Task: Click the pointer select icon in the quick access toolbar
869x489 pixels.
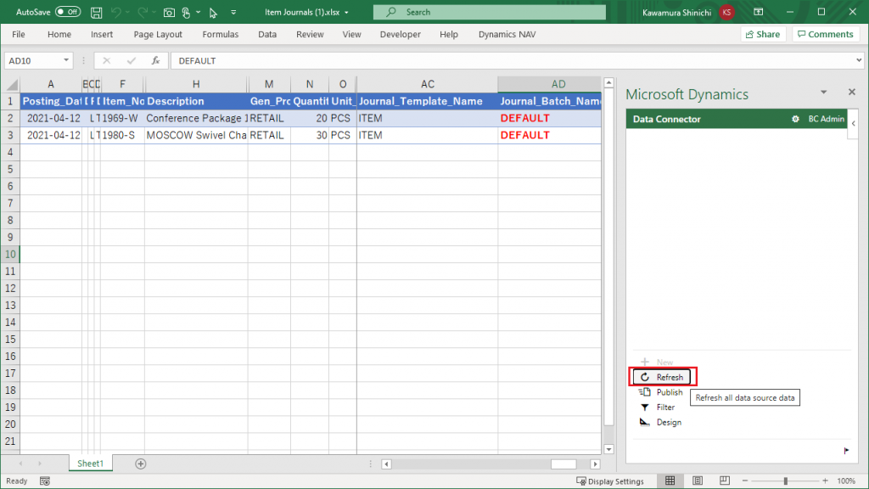Action: click(x=213, y=12)
